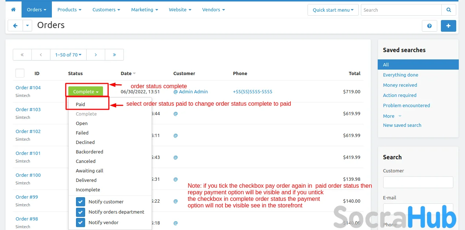Untick the Notify customer checkbox
This screenshot has height=230, width=465.
click(80, 202)
